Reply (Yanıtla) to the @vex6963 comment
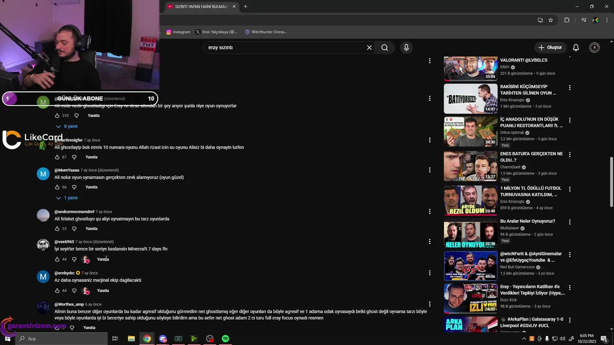The width and height of the screenshot is (614, 345). click(103, 259)
